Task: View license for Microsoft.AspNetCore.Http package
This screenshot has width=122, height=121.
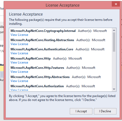Action: pyautogui.click(x=19, y=62)
